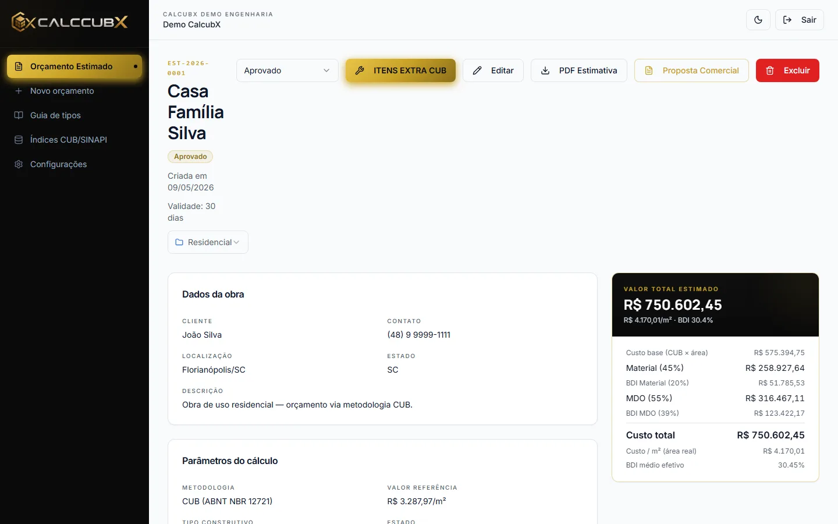Click the Sair logout button
The height and width of the screenshot is (524, 838).
click(x=800, y=20)
